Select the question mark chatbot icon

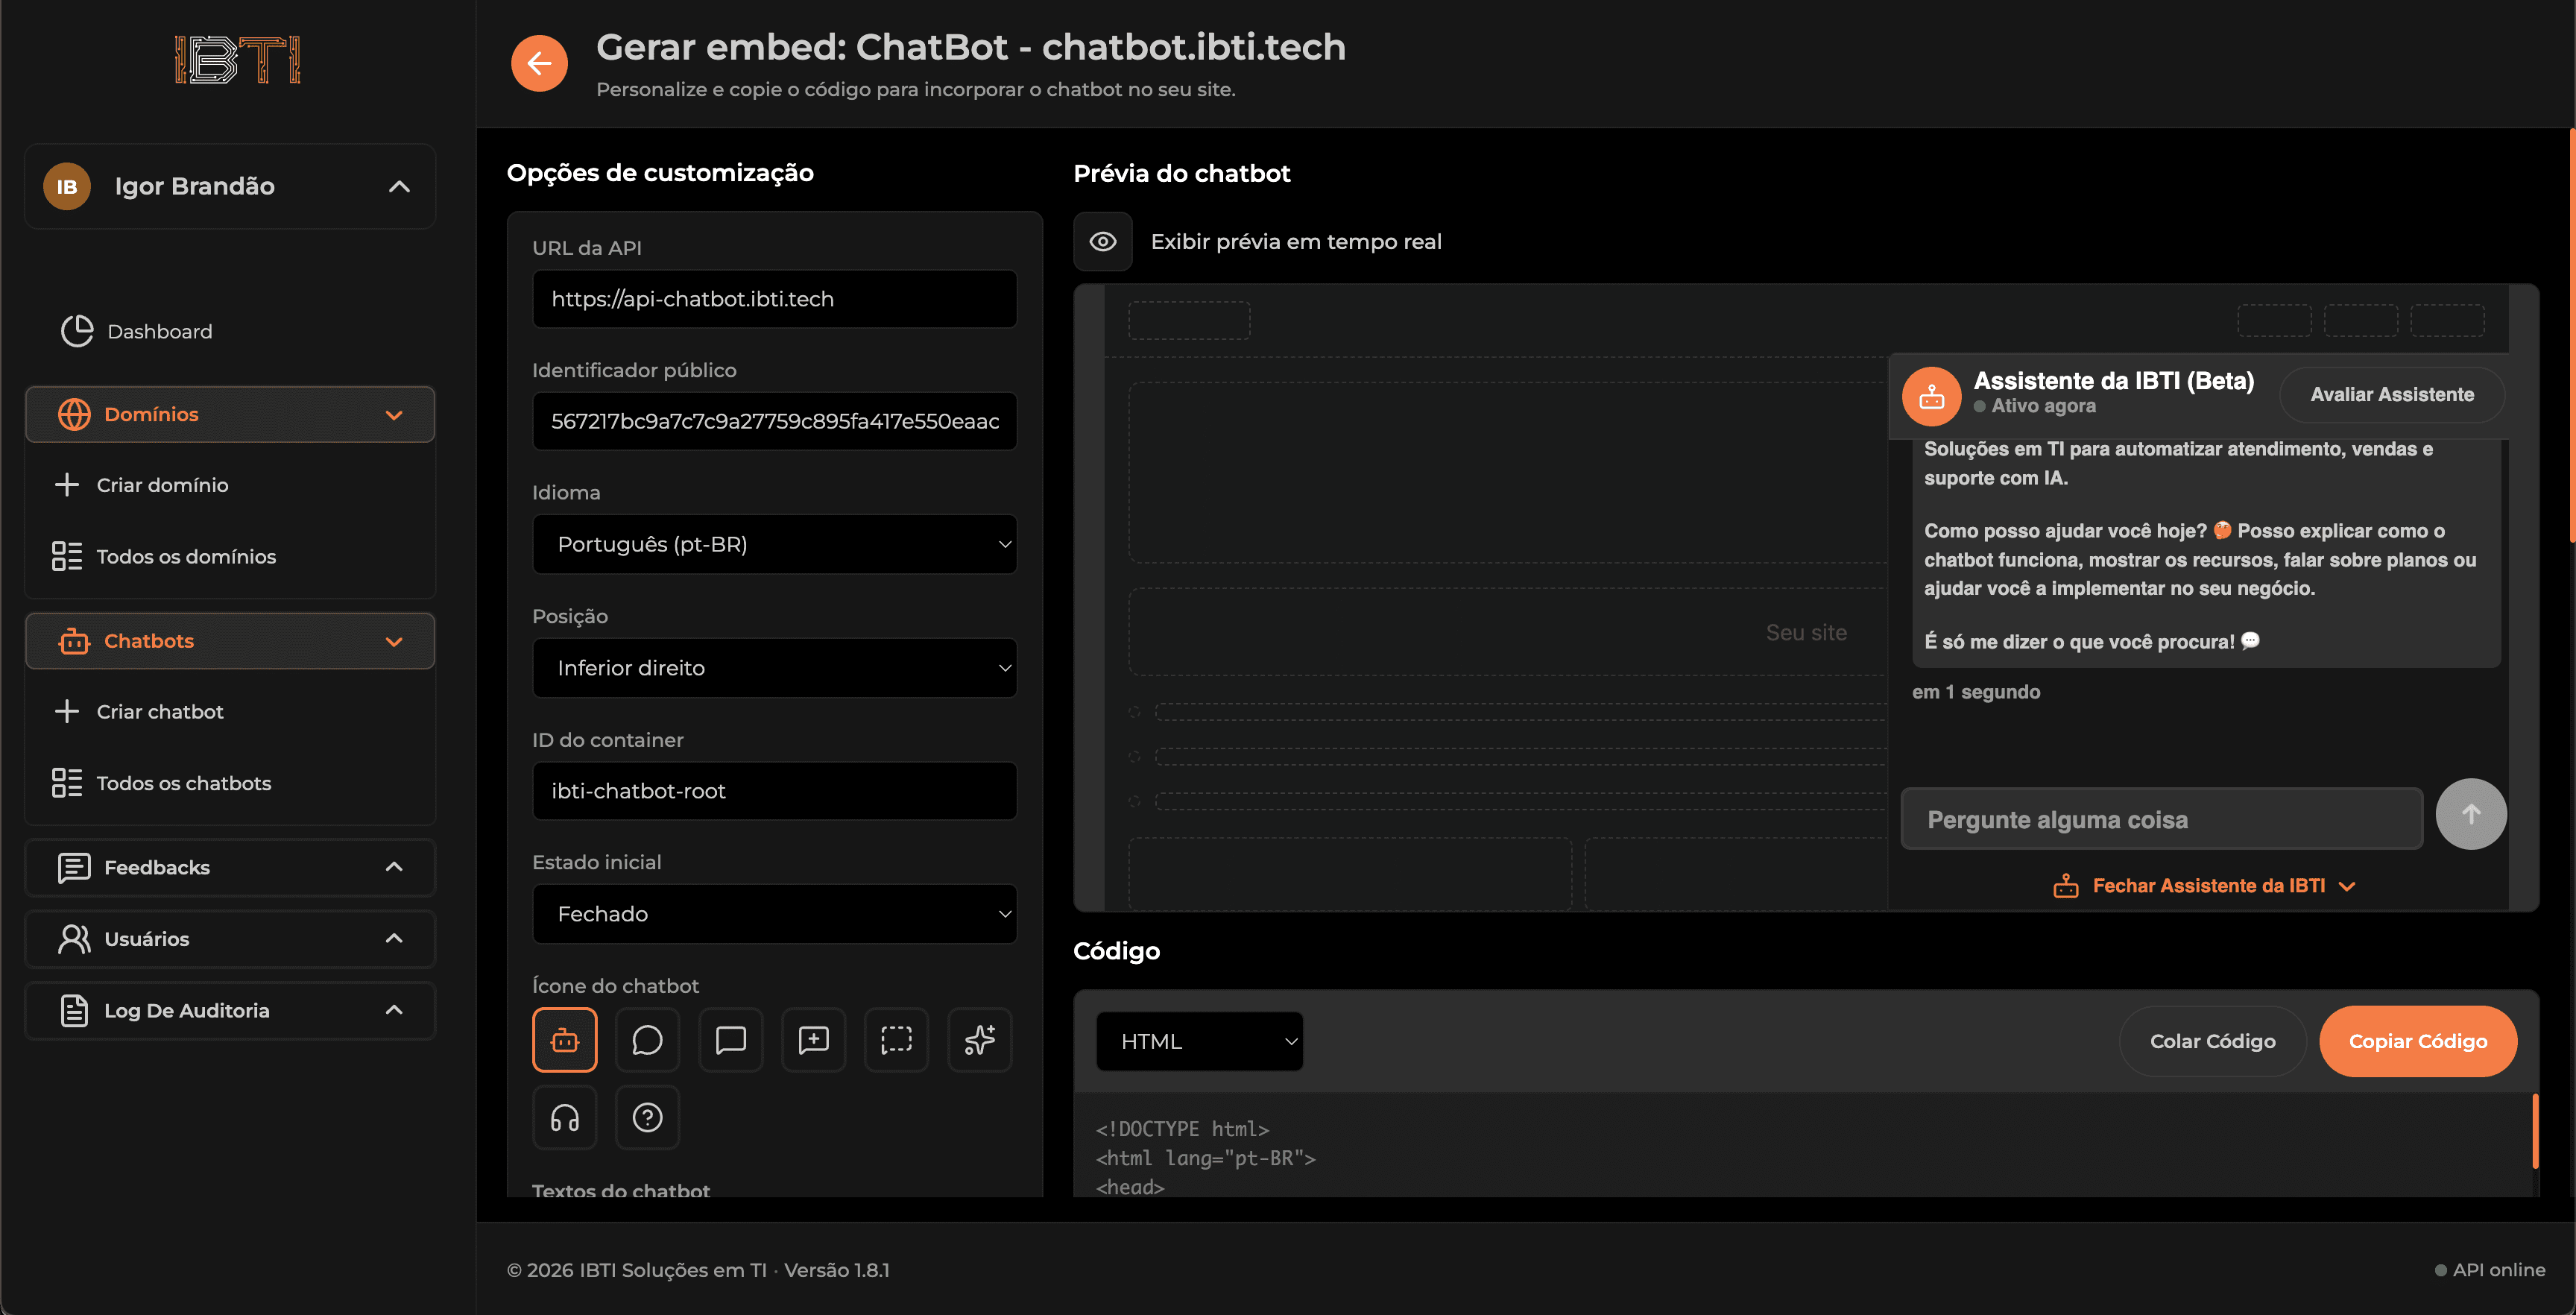(x=647, y=1118)
